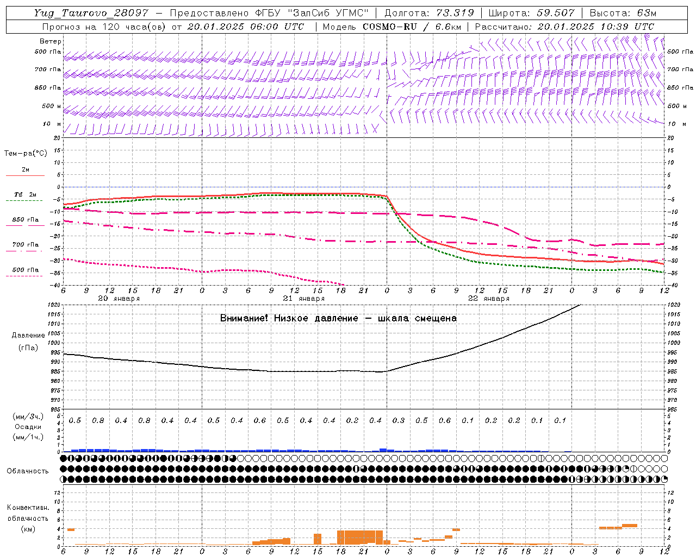
Task: Click the "Ветер" wind panel label
Action: pos(50,41)
